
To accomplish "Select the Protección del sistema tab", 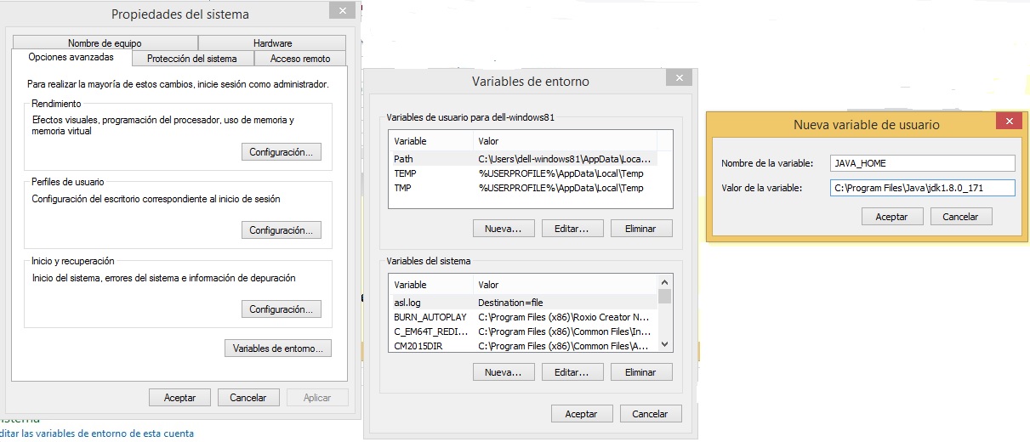I will pyautogui.click(x=191, y=59).
